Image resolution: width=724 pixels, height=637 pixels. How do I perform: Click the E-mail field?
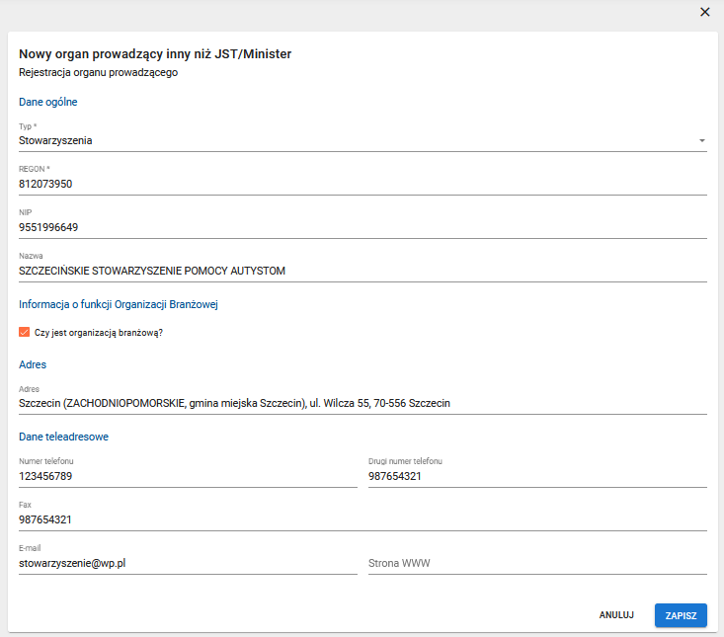tap(187, 563)
